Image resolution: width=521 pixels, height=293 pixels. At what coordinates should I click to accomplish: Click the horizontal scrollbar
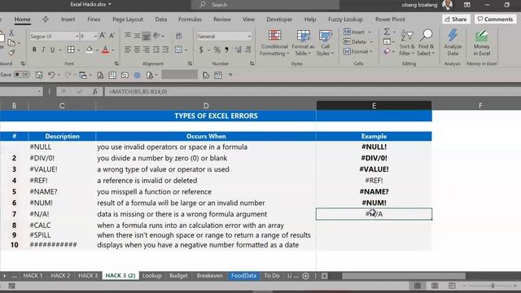(x=404, y=276)
